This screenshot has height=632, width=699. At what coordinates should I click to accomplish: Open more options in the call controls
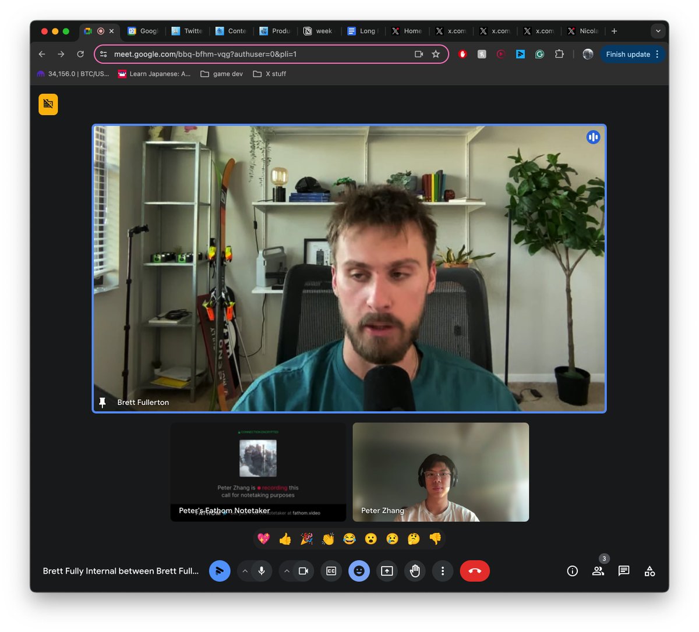coord(443,571)
